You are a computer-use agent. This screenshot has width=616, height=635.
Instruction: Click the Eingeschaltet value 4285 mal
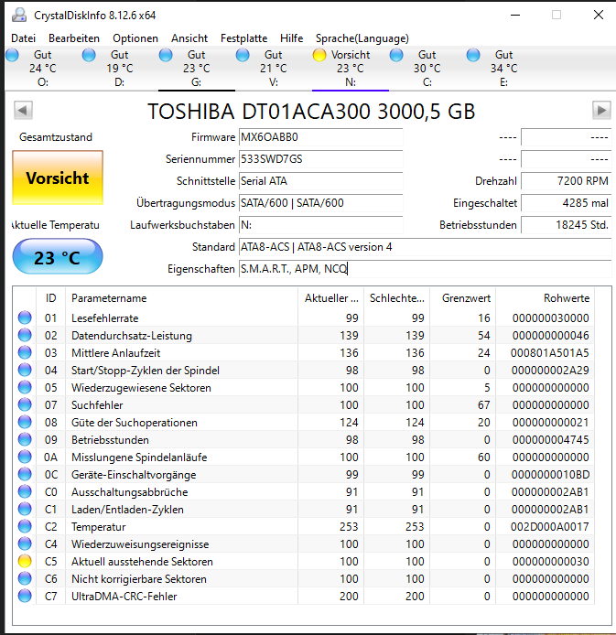(566, 203)
